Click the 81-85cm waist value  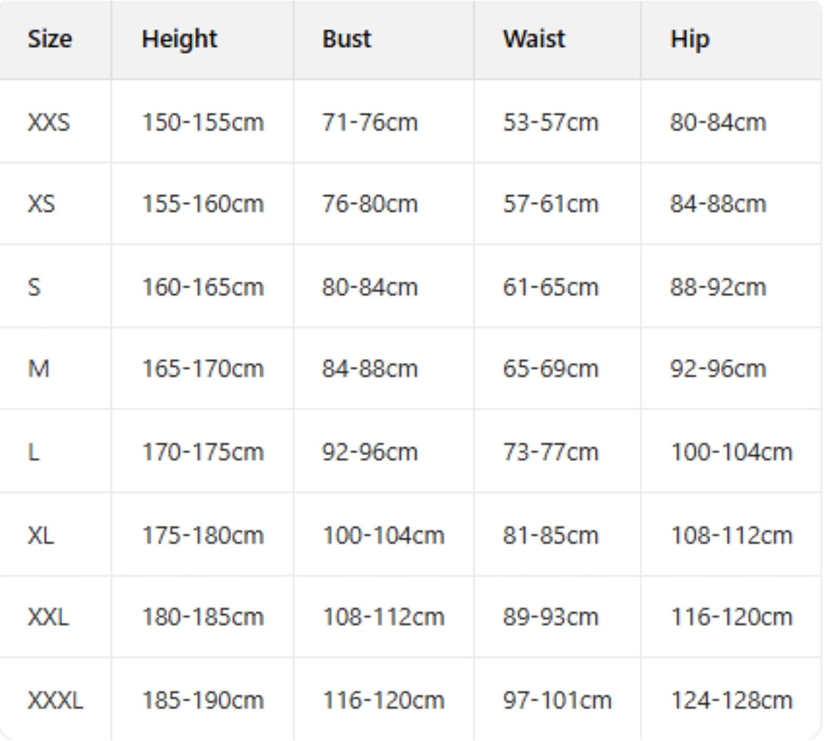550,535
